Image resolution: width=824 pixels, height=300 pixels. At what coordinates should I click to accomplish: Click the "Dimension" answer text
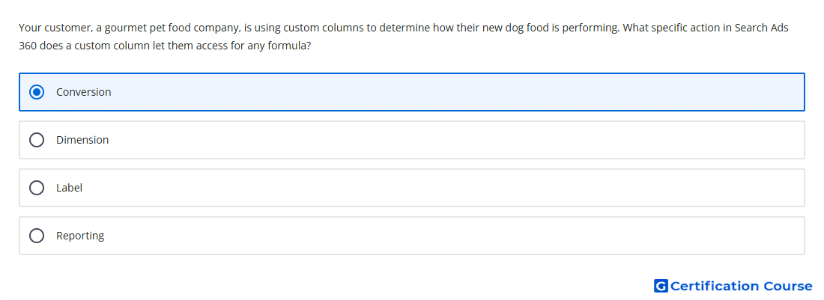[x=82, y=140]
